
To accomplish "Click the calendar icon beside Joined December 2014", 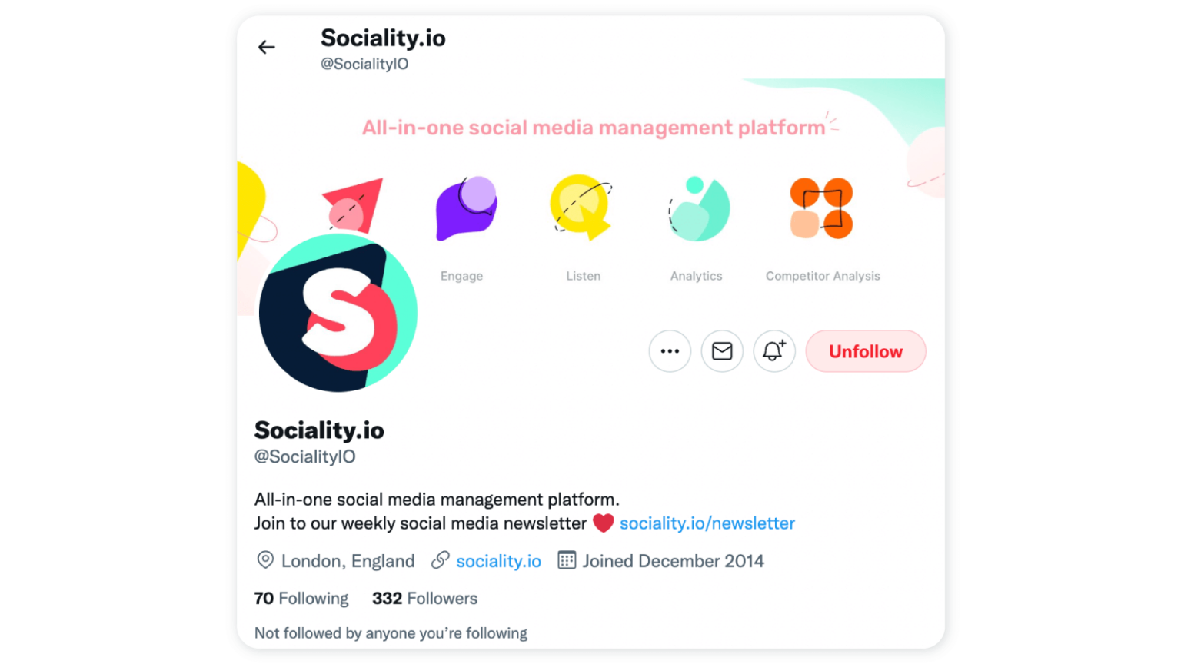I will click(x=567, y=560).
